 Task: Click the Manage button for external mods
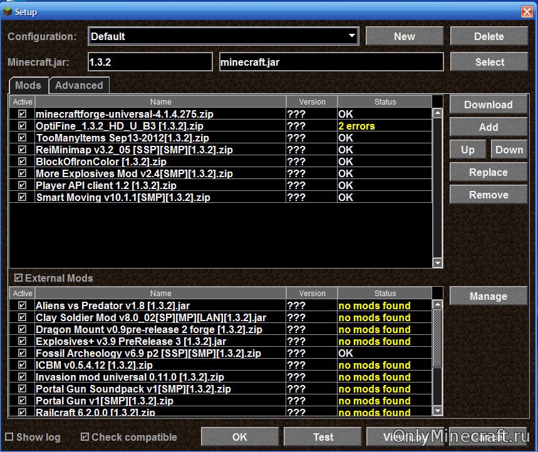click(x=488, y=297)
